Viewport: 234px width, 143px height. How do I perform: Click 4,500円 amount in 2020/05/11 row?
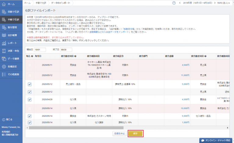(x=186, y=65)
